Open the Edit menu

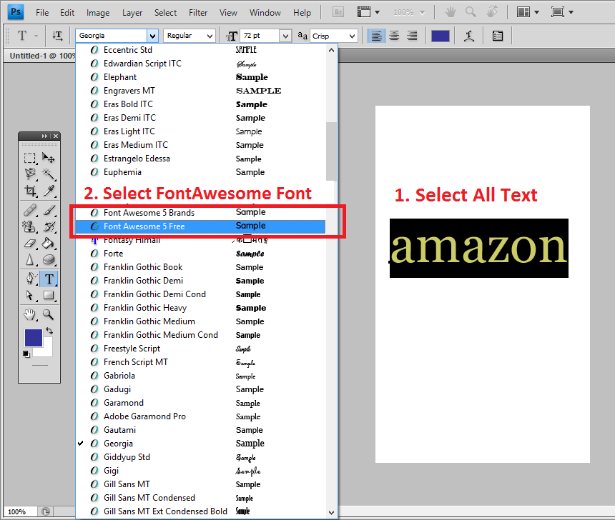pos(67,13)
